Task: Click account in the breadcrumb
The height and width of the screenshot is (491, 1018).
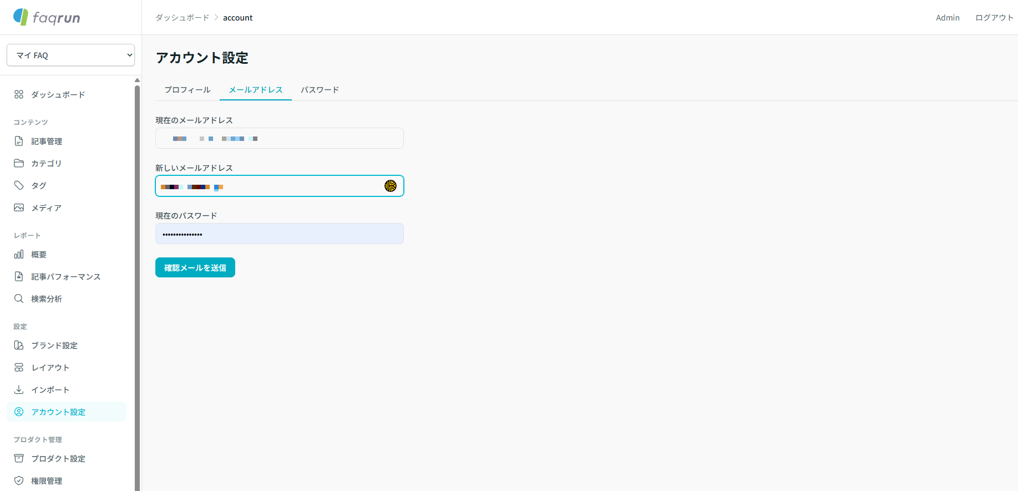Action: (x=237, y=18)
